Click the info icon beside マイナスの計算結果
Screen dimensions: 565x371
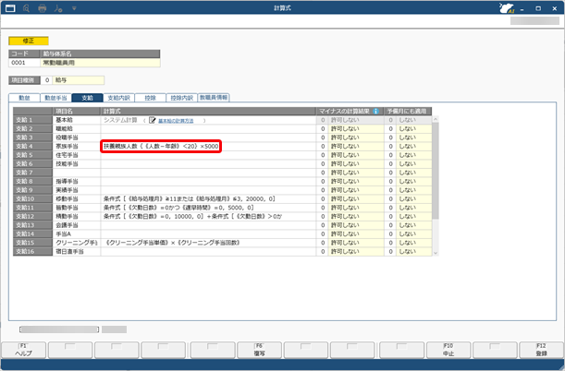(x=375, y=111)
